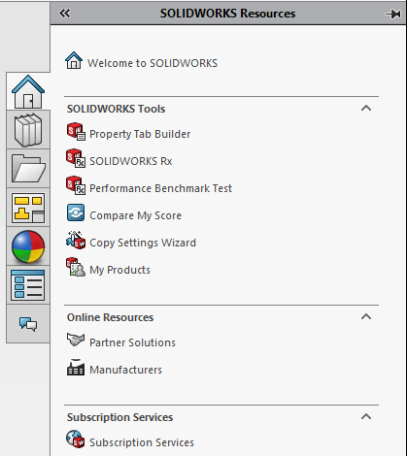This screenshot has height=456, width=407.
Task: Collapse the Online Resources section
Action: point(366,316)
